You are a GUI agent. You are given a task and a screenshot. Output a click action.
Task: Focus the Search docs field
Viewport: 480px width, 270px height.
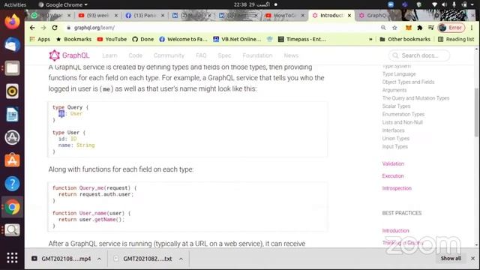419,55
